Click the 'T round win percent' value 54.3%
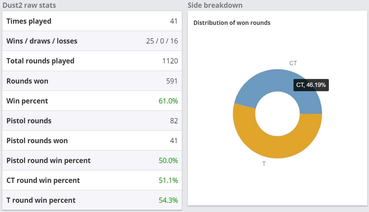The image size is (369, 212). pos(168,200)
